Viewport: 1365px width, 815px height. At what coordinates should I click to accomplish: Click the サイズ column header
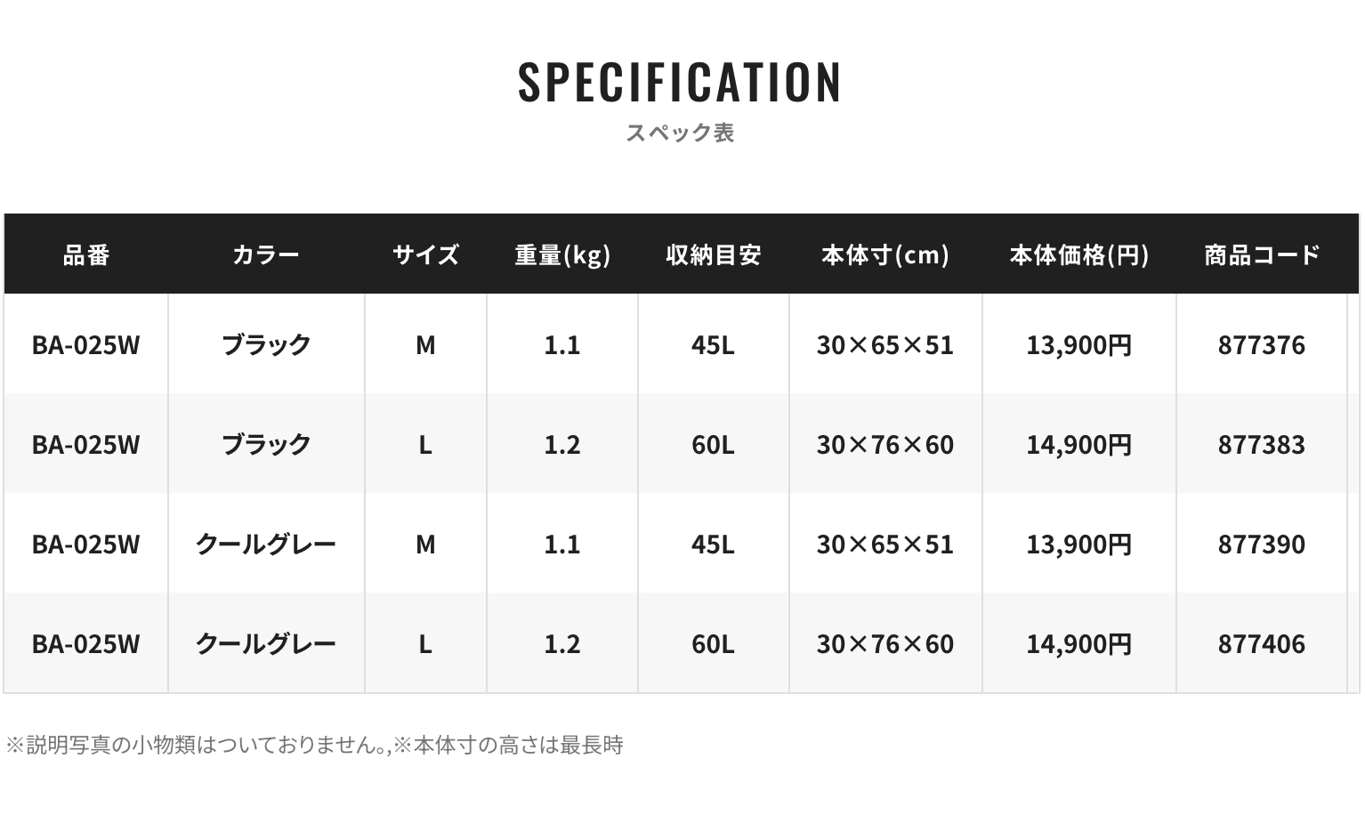tap(425, 255)
